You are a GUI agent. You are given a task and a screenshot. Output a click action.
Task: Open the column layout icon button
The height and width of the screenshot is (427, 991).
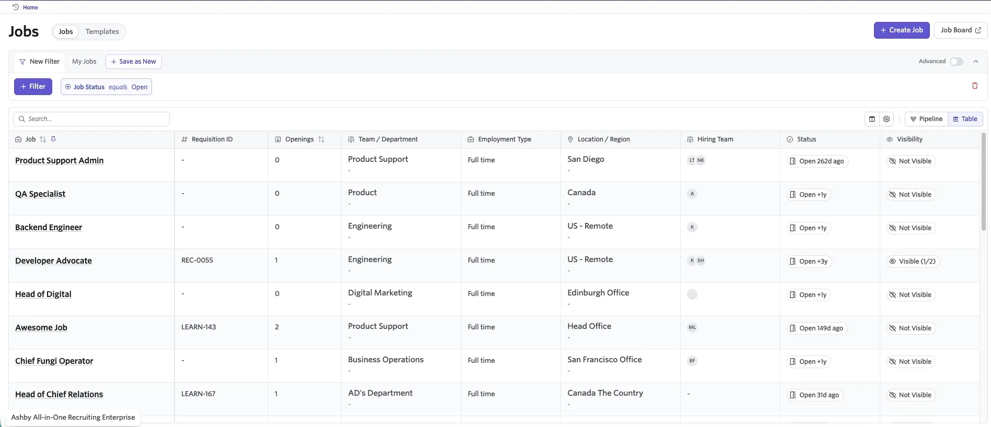click(x=872, y=119)
